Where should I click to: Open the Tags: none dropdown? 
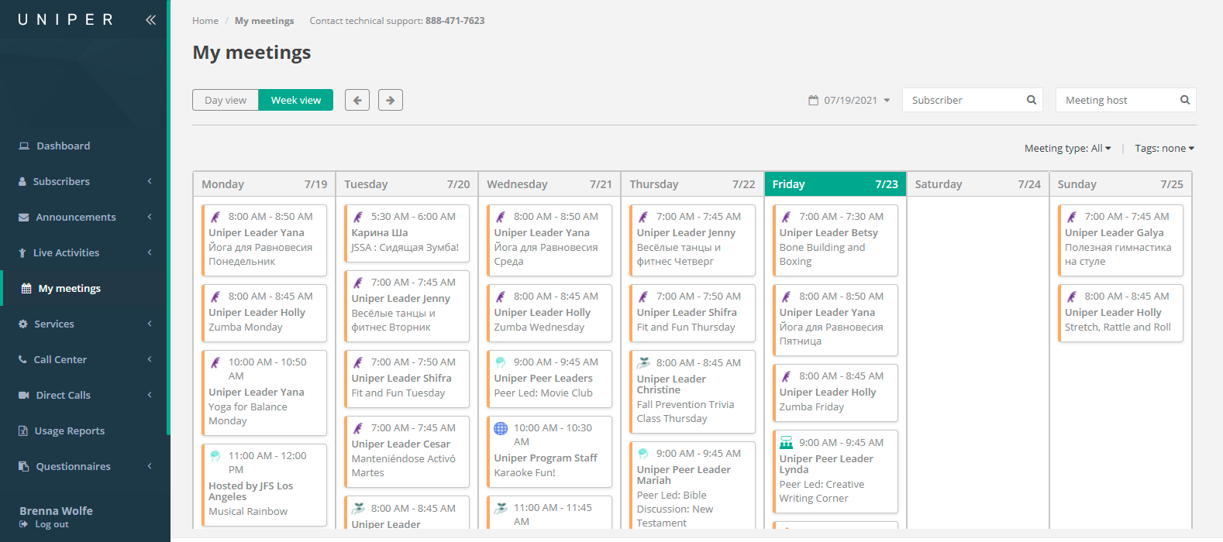pyautogui.click(x=1164, y=149)
